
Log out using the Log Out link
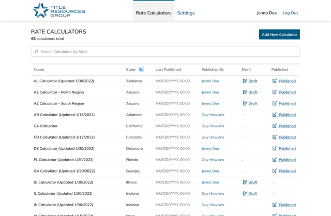[290, 13]
